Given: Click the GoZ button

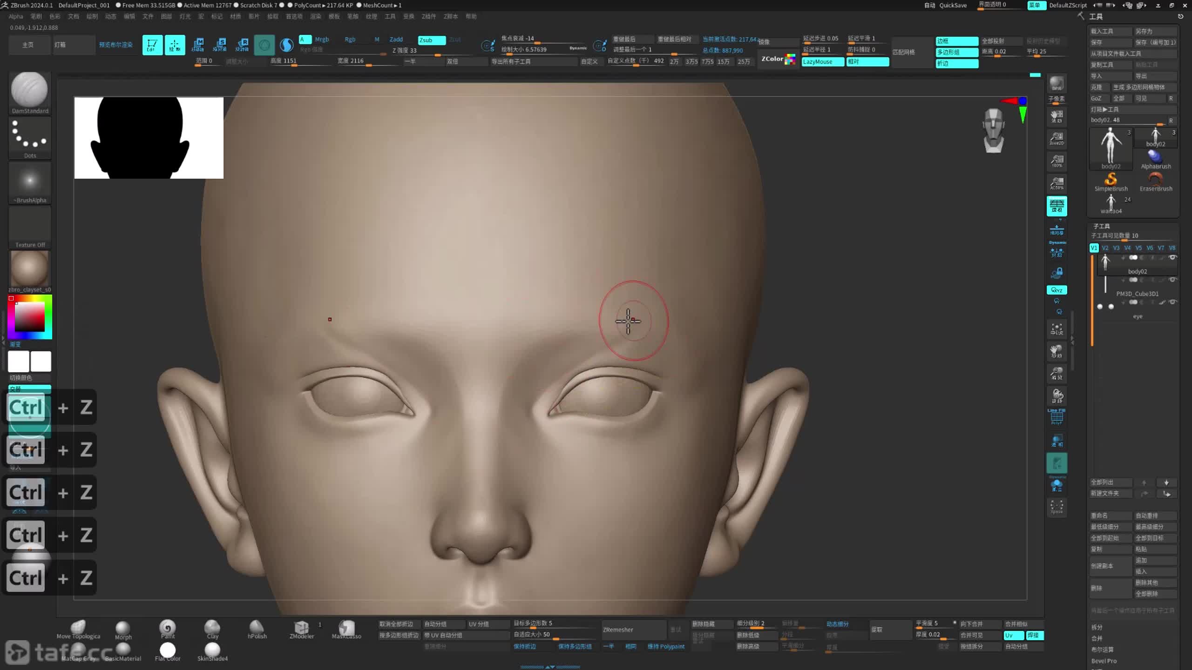Looking at the screenshot, I should pos(1099,98).
